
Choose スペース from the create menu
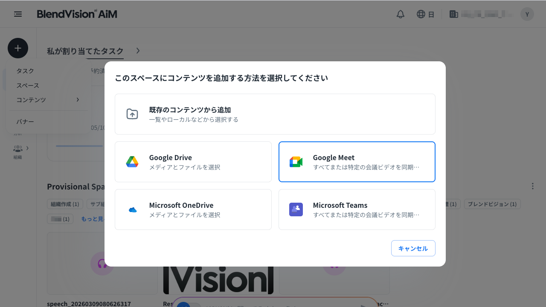click(48, 85)
